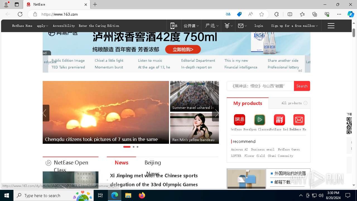Screen dimensions: 357x201
Task: Select the second carousel indicator dot
Action: point(134,147)
